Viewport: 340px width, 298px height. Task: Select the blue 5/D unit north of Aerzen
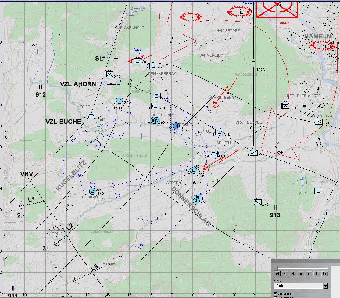click(x=194, y=170)
